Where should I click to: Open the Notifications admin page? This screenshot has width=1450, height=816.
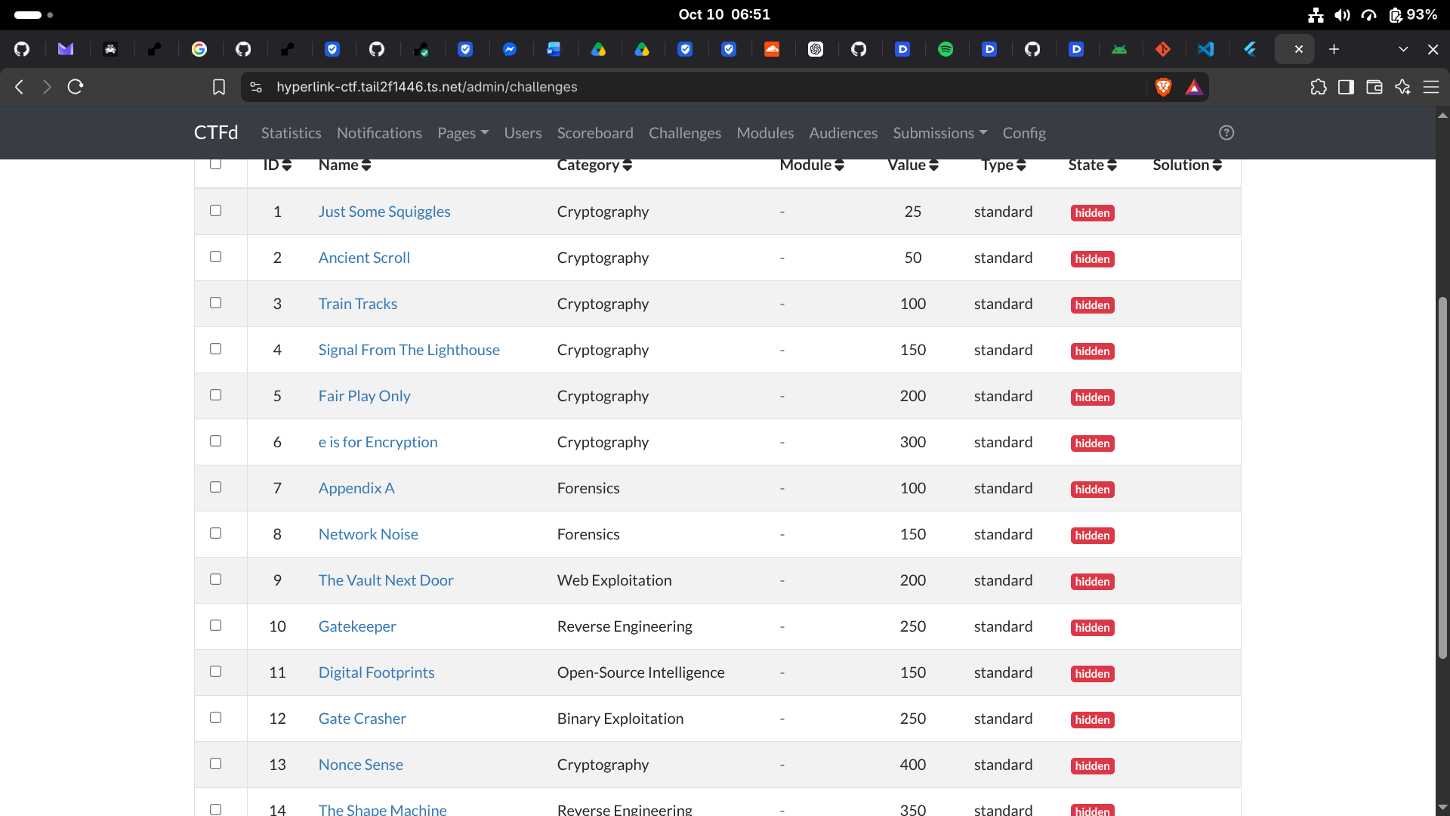(x=379, y=133)
